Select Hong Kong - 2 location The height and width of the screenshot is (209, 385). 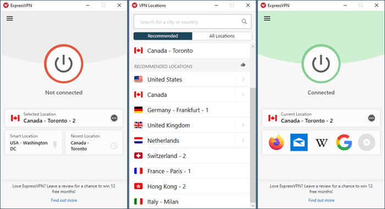190,186
